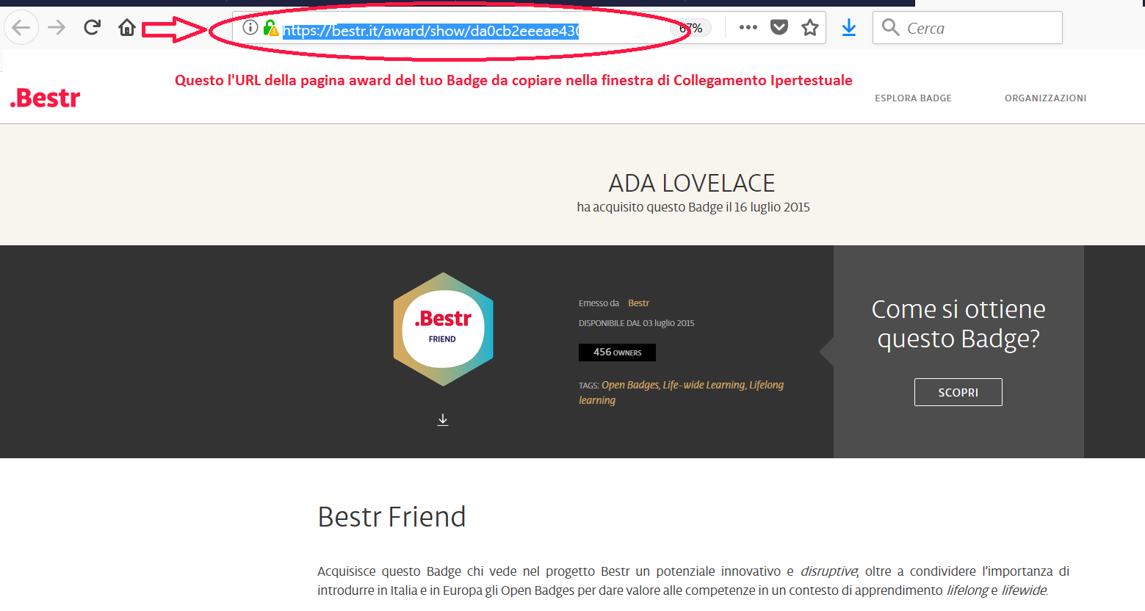Go forward with the browser forward arrow
The height and width of the screenshot is (611, 1145).
57,28
